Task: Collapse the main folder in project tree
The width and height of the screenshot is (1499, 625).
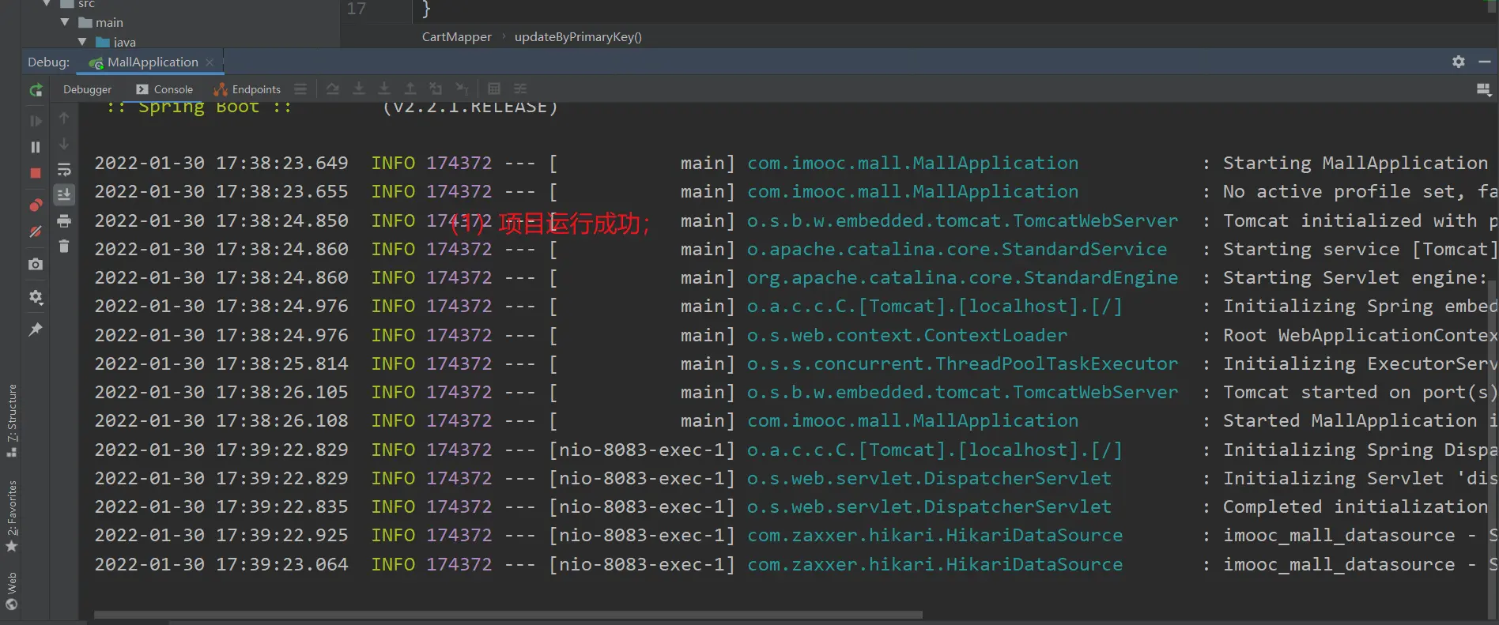Action: [x=65, y=22]
